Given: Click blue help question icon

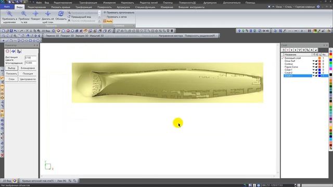Looking at the screenshot, I should 318,7.
